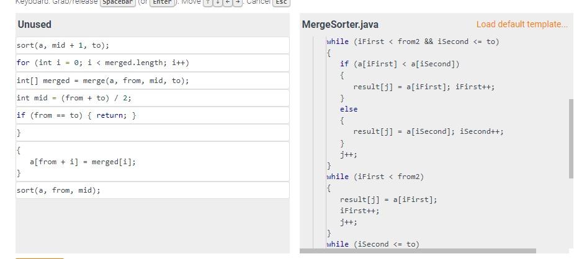
Task: Select the 'sort(a, mid + 1, to);' code tile
Action: coord(152,45)
